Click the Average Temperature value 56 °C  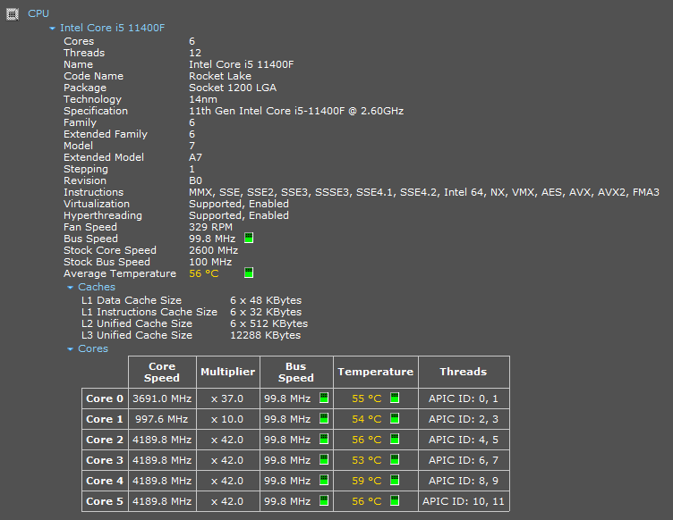(x=203, y=273)
